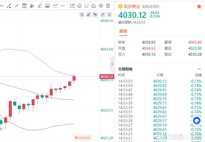Click the 卖出 price 4030.28
This screenshot has height=142, width=205.
(195, 54)
